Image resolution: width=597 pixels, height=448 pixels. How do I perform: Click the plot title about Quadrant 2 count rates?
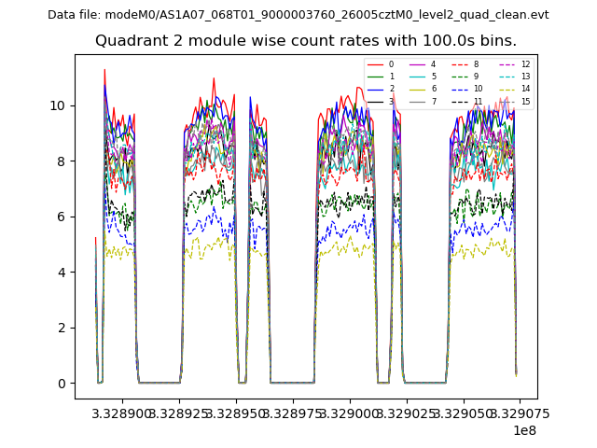point(305,41)
